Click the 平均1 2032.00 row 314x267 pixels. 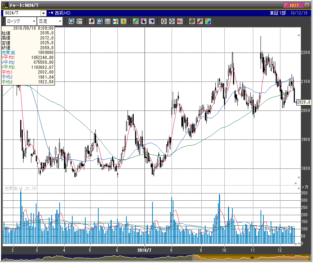coord(27,72)
